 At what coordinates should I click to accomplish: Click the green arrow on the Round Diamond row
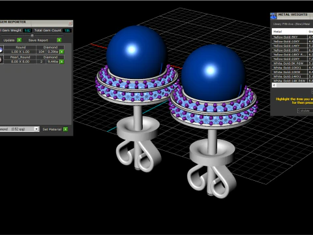click(62, 52)
